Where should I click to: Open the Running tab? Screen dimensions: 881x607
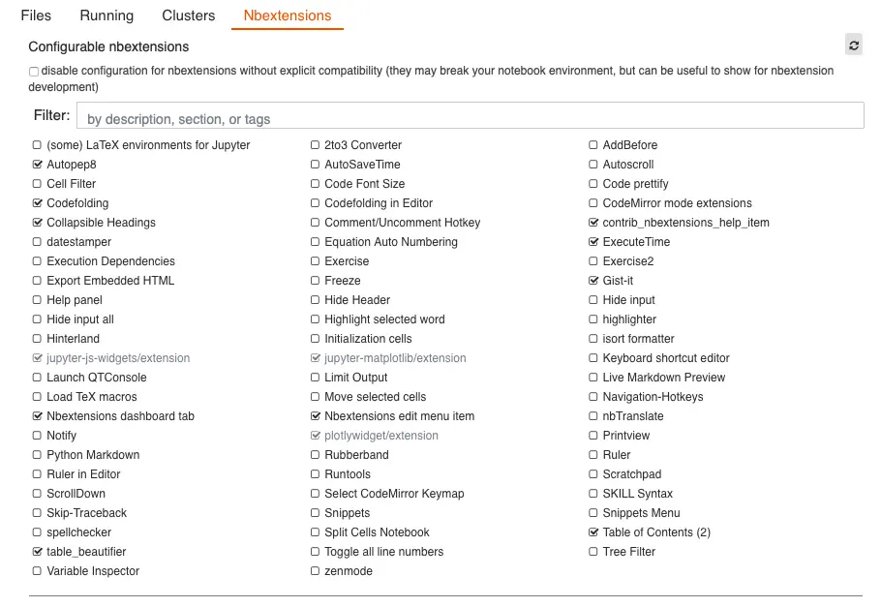pos(107,15)
